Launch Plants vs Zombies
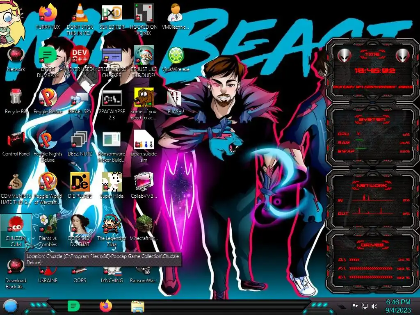 click(x=48, y=231)
